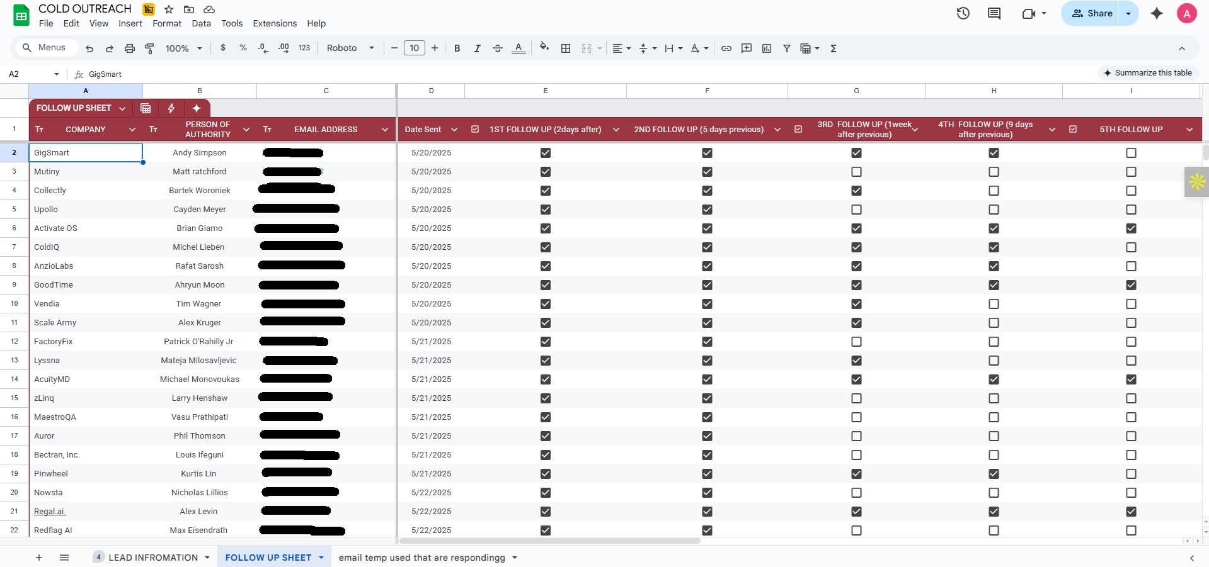
Task: Collapse the toolbar with the chevron
Action: pyautogui.click(x=1182, y=48)
